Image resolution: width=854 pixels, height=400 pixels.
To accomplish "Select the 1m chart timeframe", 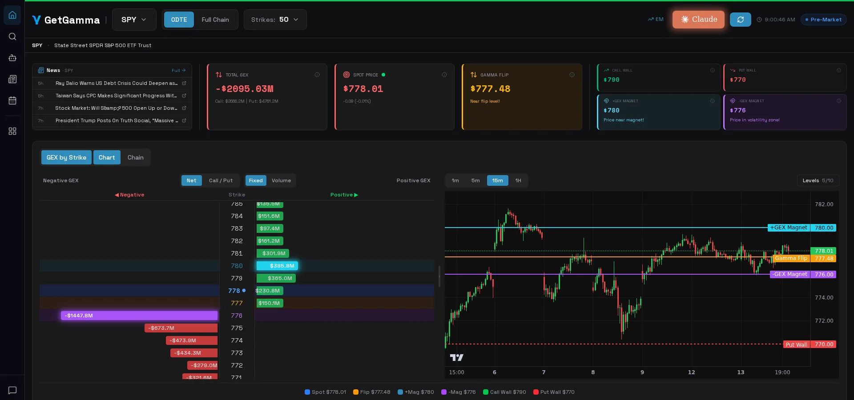I will (x=455, y=180).
